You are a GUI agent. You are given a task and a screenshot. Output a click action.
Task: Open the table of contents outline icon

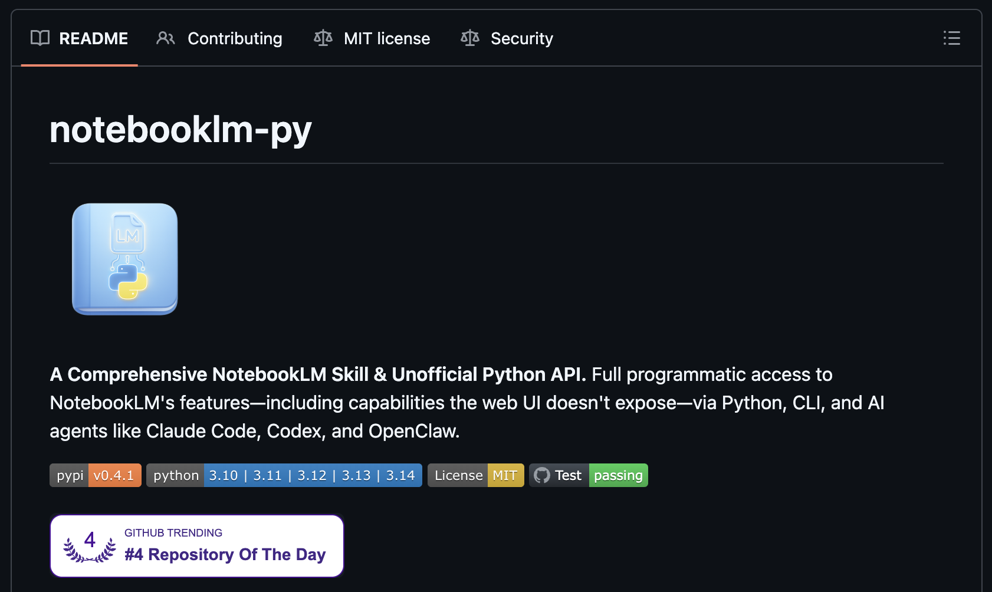coord(951,38)
